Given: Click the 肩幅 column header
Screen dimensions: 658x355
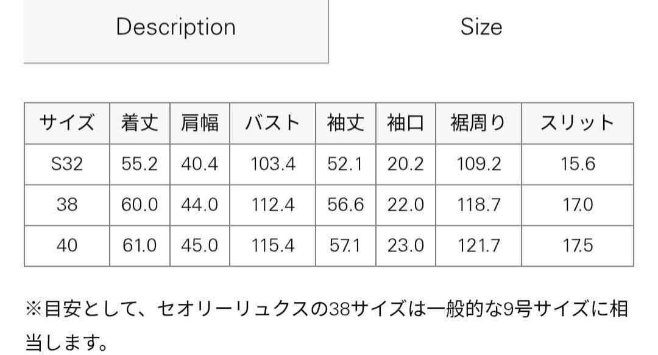Looking at the screenshot, I should point(199,122).
